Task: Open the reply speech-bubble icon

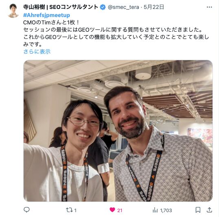Action: (26, 210)
